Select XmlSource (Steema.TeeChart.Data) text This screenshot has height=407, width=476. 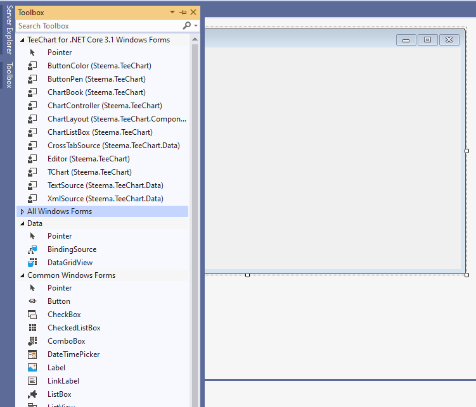point(105,199)
